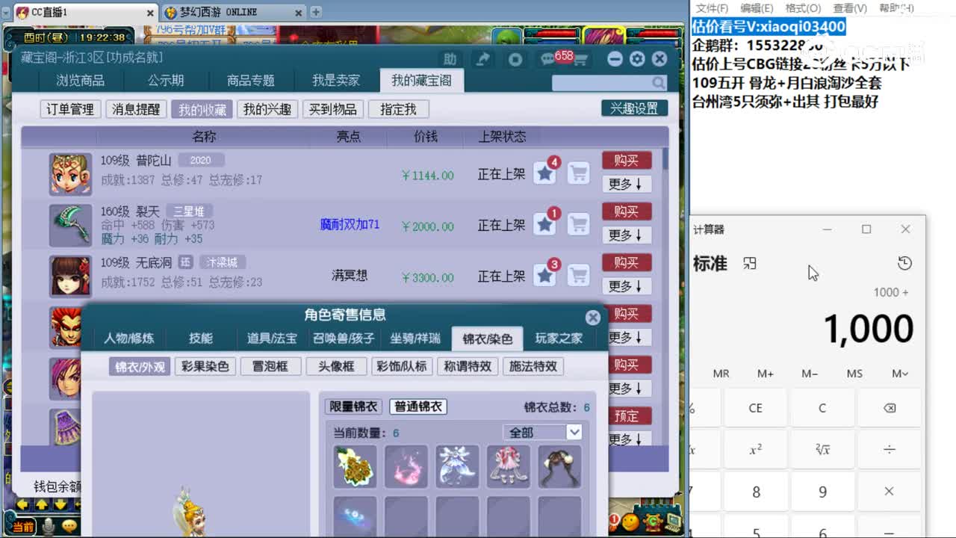Expand 更多 for 裂天 row

(626, 235)
